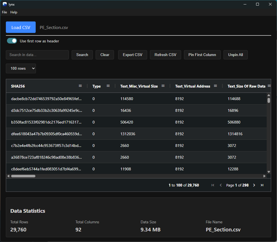Open the Help menu
Screen dimensions: 277x242
(14, 12)
